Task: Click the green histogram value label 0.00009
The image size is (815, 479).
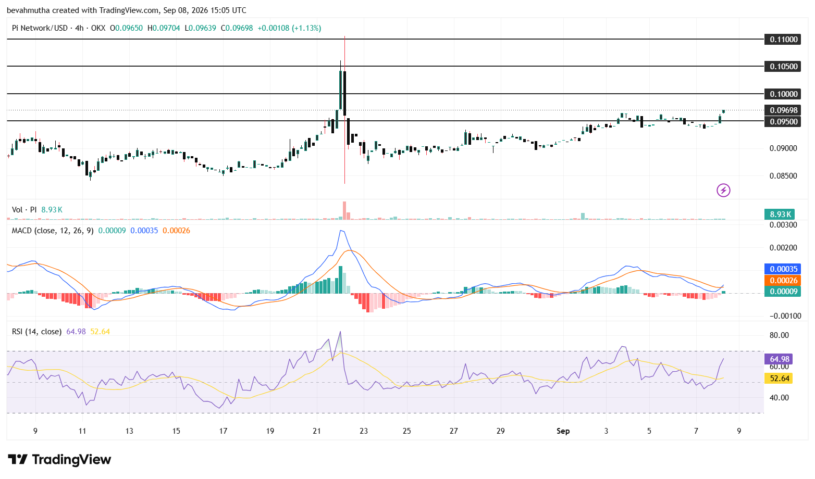Action: point(784,291)
